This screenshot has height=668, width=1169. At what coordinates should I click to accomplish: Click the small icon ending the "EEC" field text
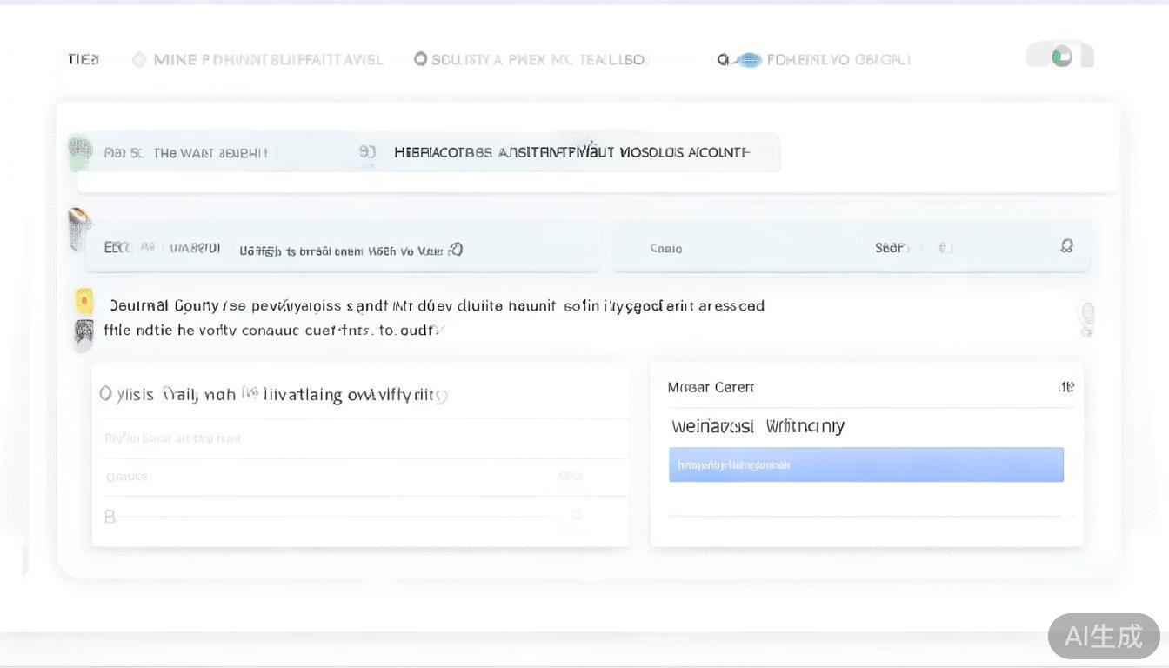[456, 250]
